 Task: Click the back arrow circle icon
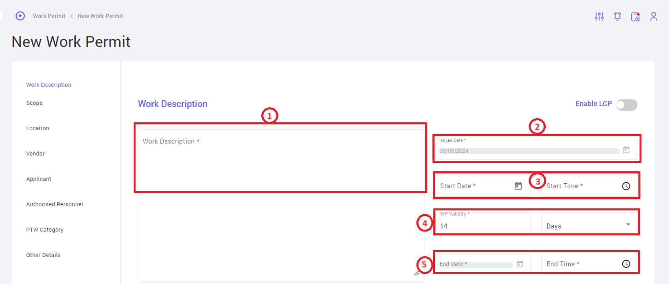pos(20,16)
